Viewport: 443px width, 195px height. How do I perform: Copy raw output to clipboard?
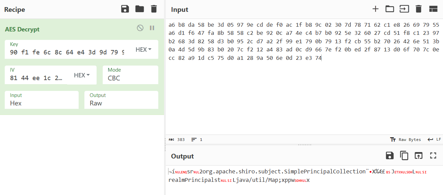click(x=404, y=155)
